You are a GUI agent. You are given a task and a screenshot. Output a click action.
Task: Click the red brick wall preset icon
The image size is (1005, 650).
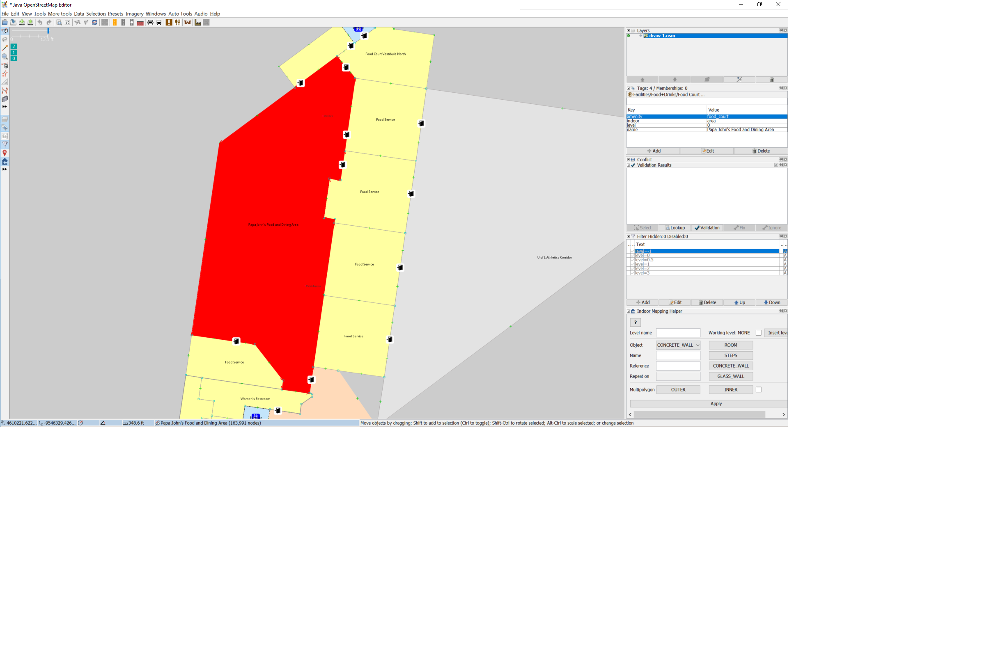pos(140,23)
